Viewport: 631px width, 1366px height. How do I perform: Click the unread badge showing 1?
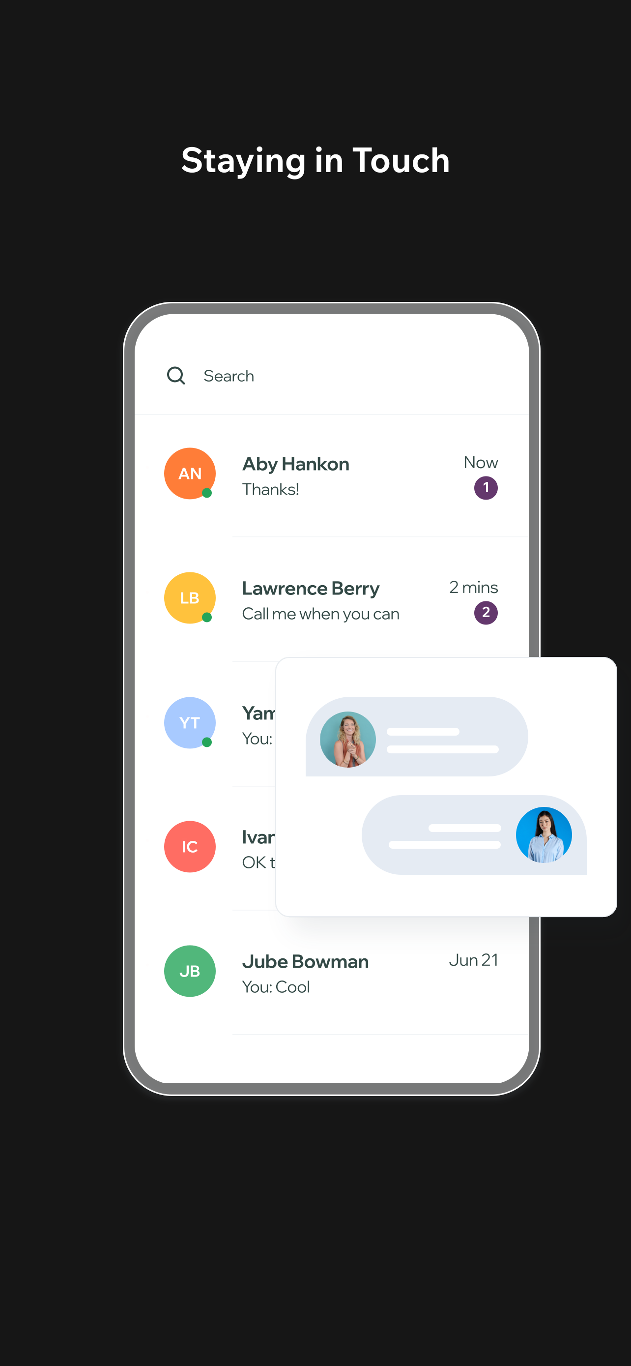486,488
